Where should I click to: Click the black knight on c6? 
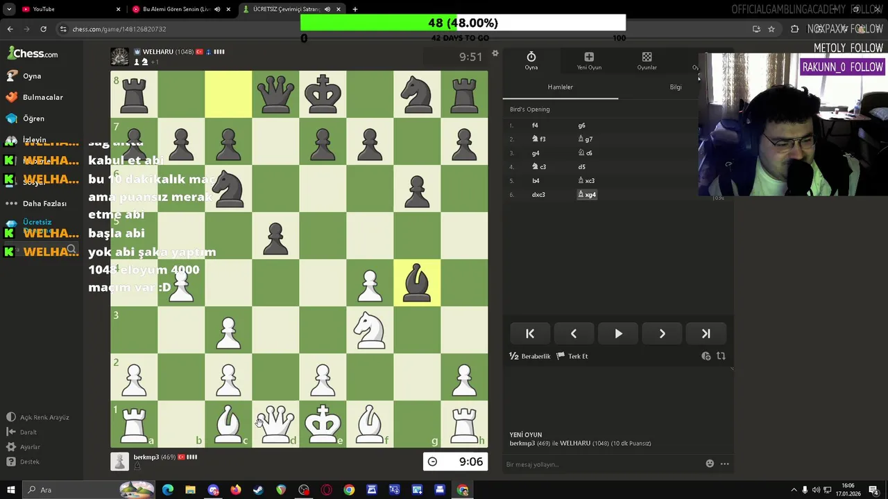coord(228,188)
